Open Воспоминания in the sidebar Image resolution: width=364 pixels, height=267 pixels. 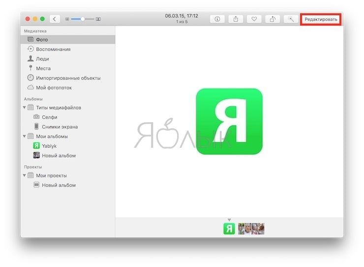[68, 49]
